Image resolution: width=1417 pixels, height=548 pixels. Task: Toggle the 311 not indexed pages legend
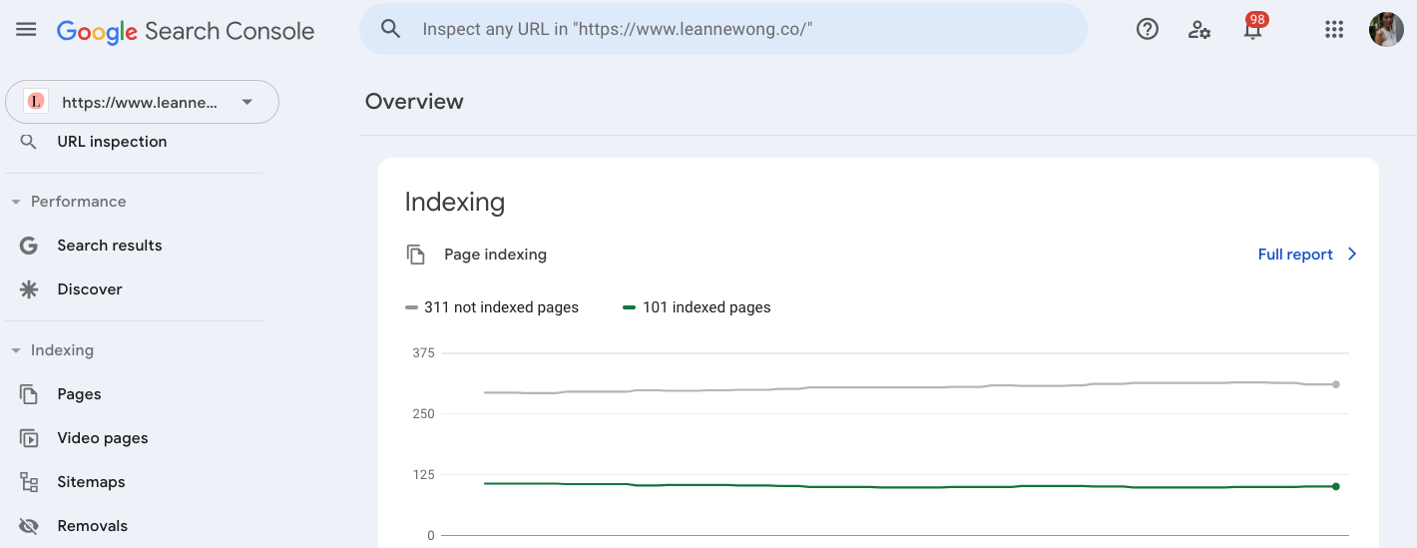coord(492,307)
